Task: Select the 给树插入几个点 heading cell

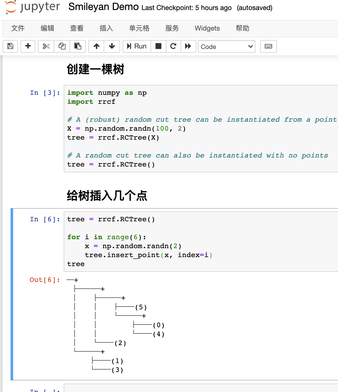Action: pyautogui.click(x=107, y=196)
